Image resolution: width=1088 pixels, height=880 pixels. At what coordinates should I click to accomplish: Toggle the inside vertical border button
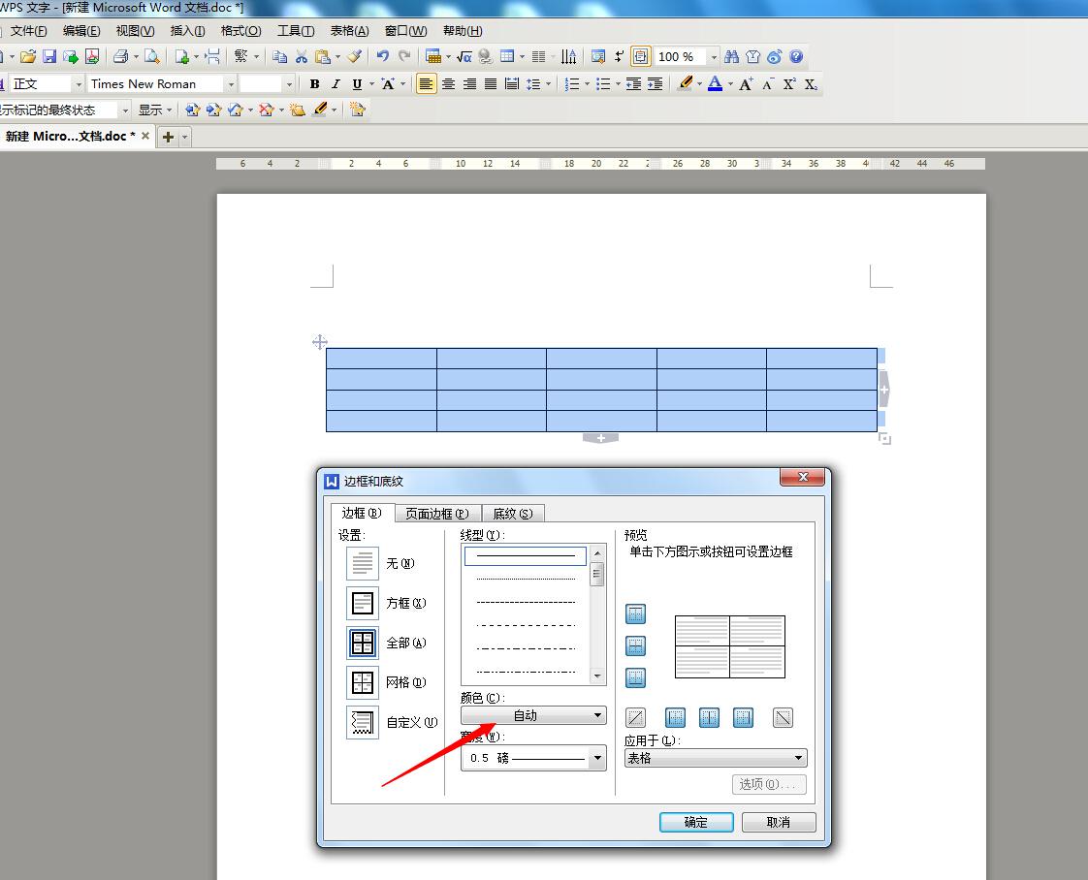coord(709,717)
